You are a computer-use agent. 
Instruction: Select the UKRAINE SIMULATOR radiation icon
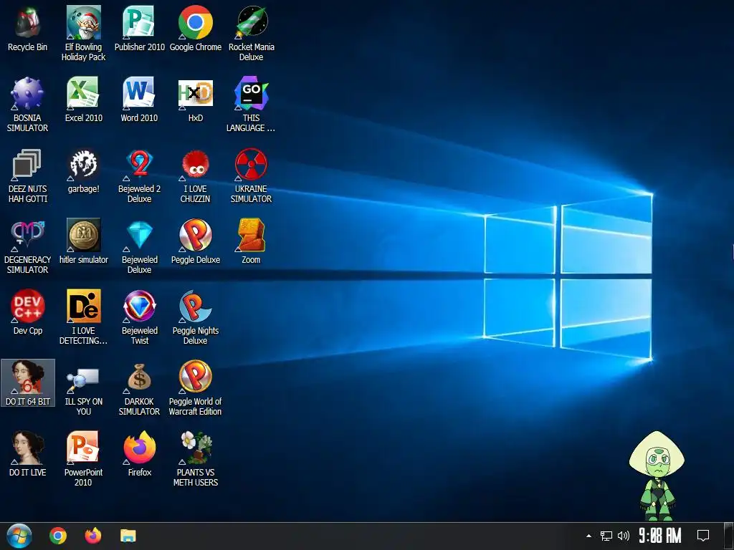(252, 176)
